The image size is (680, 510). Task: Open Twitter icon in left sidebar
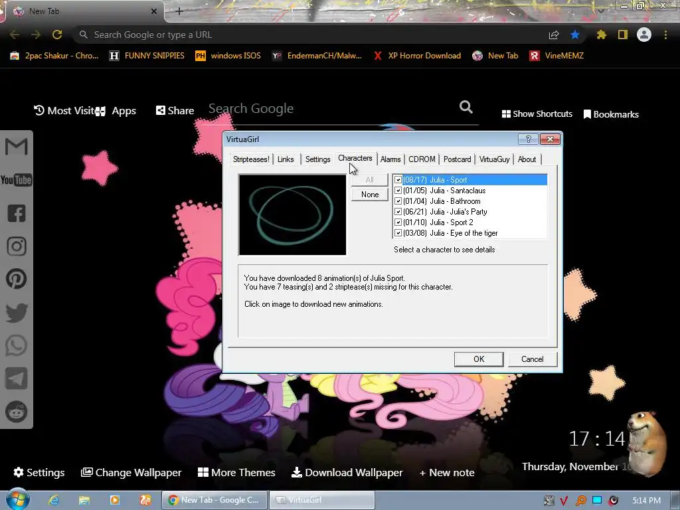(17, 312)
